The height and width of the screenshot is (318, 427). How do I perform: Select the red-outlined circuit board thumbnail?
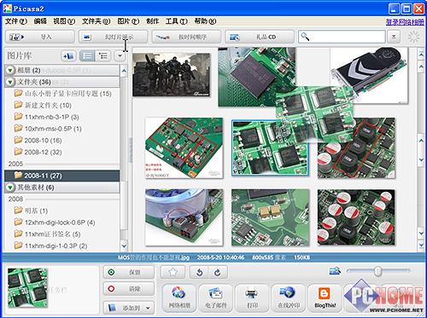pos(184,147)
